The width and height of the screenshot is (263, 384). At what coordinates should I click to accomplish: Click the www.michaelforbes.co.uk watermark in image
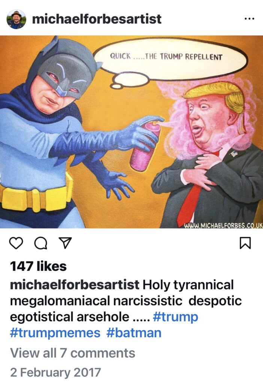(x=223, y=225)
